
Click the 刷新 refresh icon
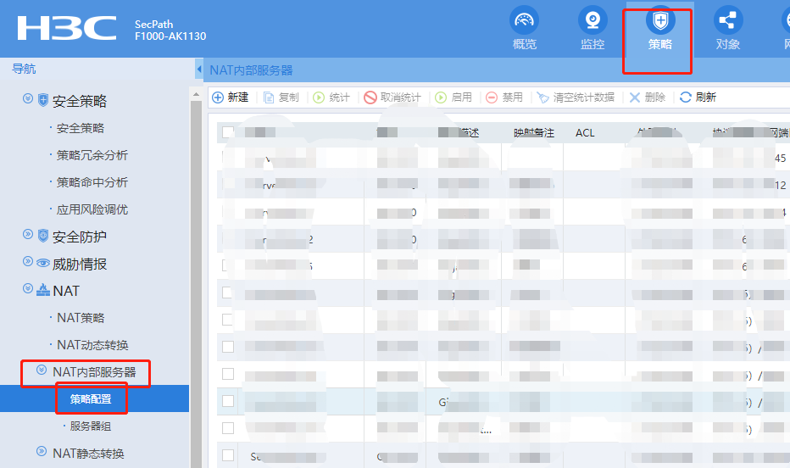pos(685,97)
